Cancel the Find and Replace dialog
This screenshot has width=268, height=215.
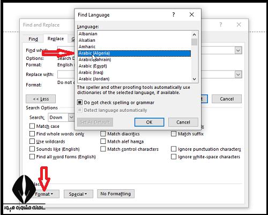227,99
